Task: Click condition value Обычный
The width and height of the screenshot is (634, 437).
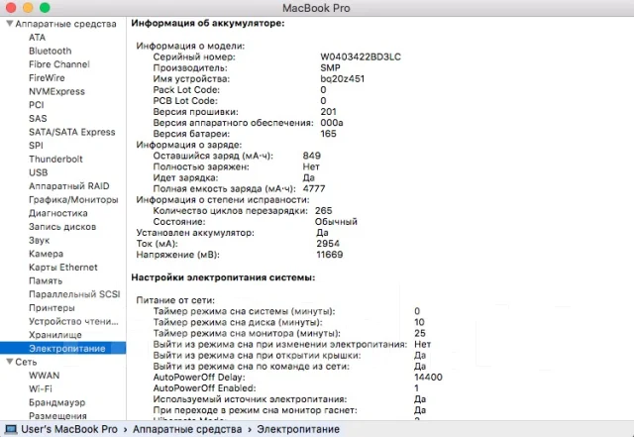Action: coord(336,222)
